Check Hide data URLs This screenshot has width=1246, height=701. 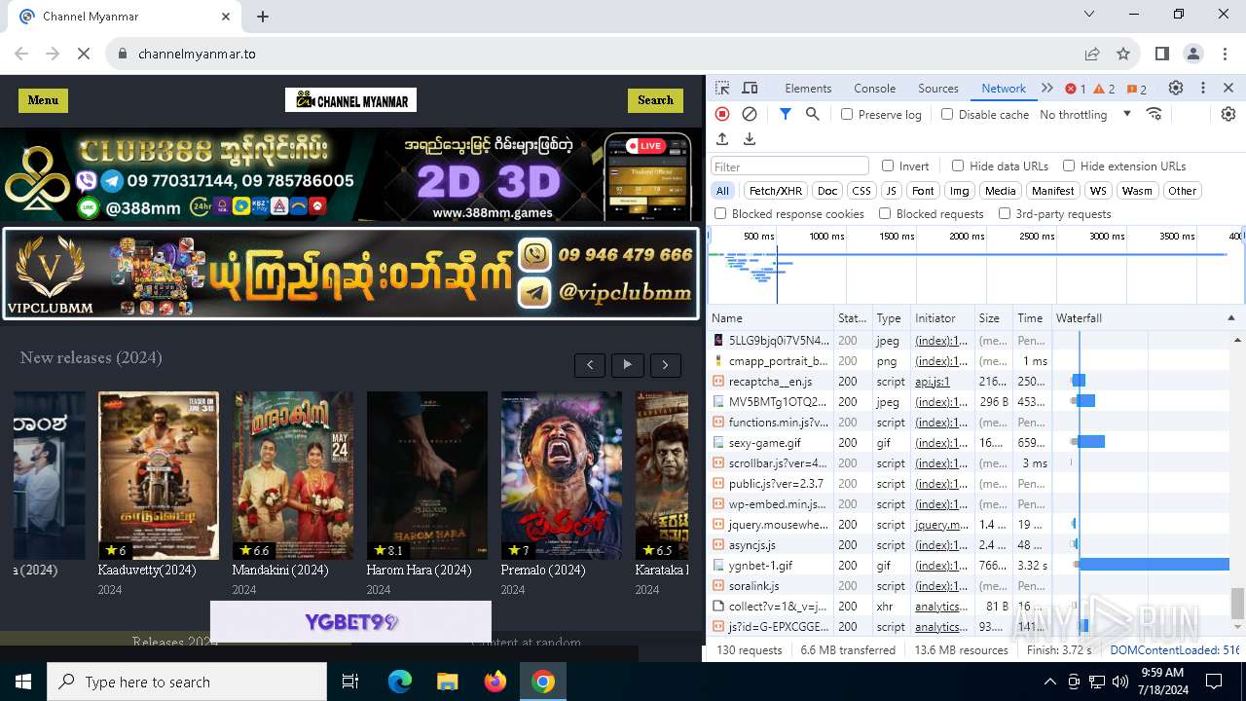pyautogui.click(x=958, y=166)
